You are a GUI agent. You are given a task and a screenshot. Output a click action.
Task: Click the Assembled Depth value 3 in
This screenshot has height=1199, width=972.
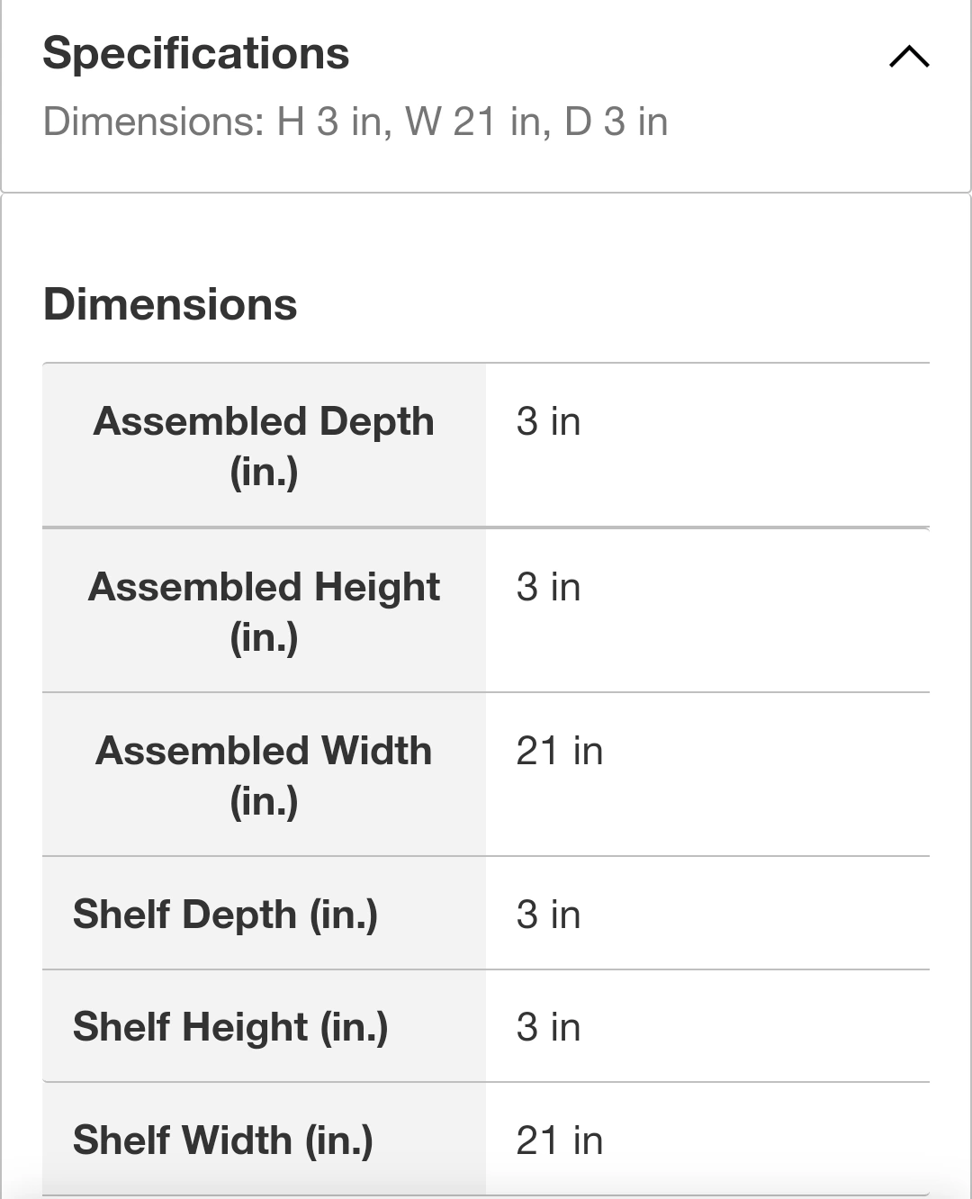click(x=548, y=421)
